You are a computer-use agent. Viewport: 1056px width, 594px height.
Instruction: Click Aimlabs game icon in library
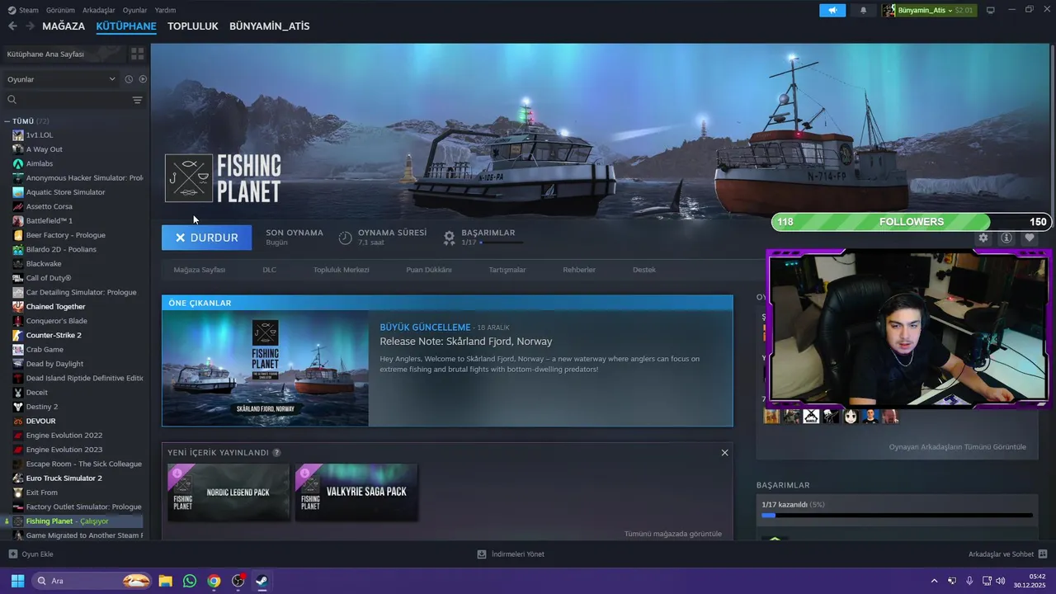click(x=18, y=163)
